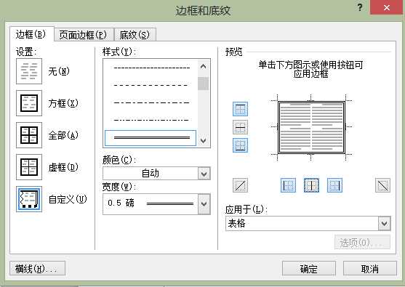Click the 自动 color value text
405x287 pixels.
tap(151, 174)
